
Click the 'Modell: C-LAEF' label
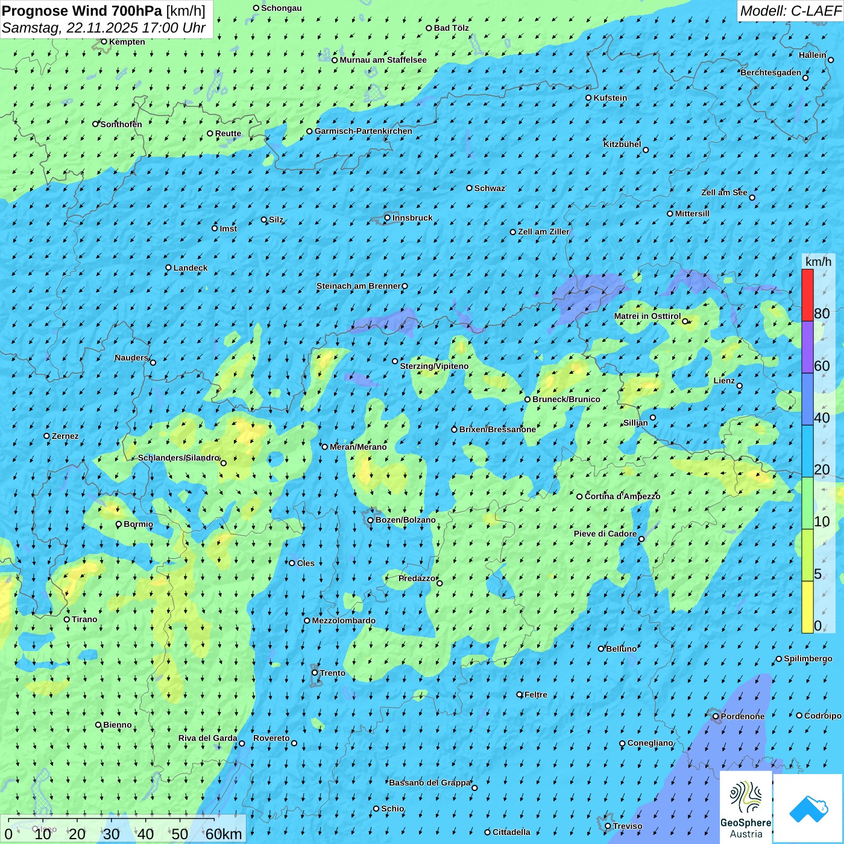point(790,11)
